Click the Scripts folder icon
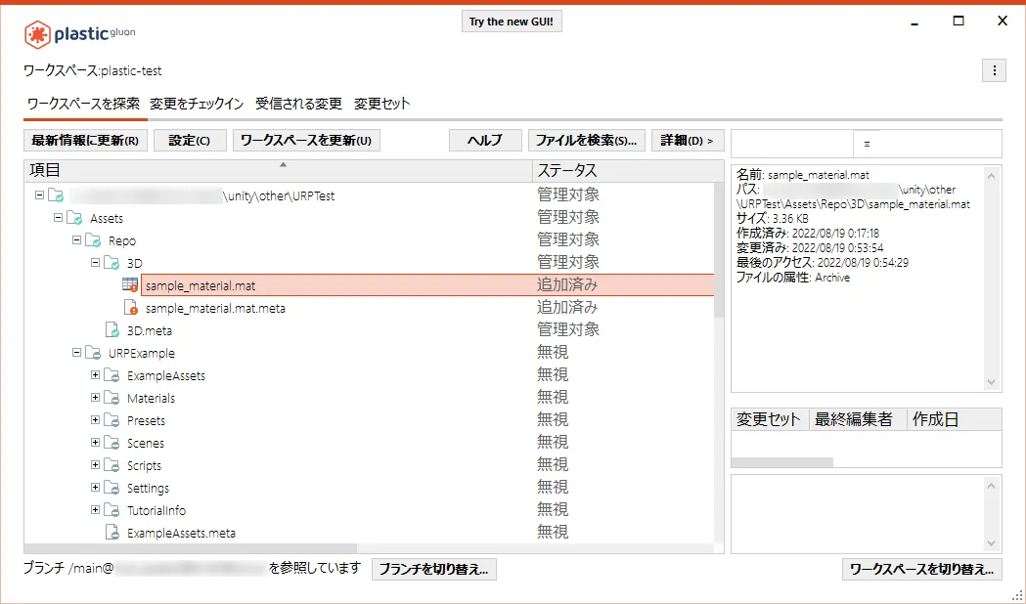 point(112,465)
